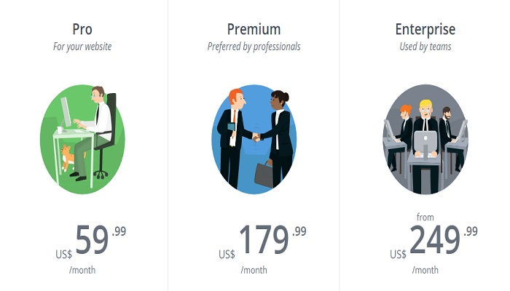The image size is (510, 291).
Task: Click the US$ currency label beside 179
Action: pos(227,254)
